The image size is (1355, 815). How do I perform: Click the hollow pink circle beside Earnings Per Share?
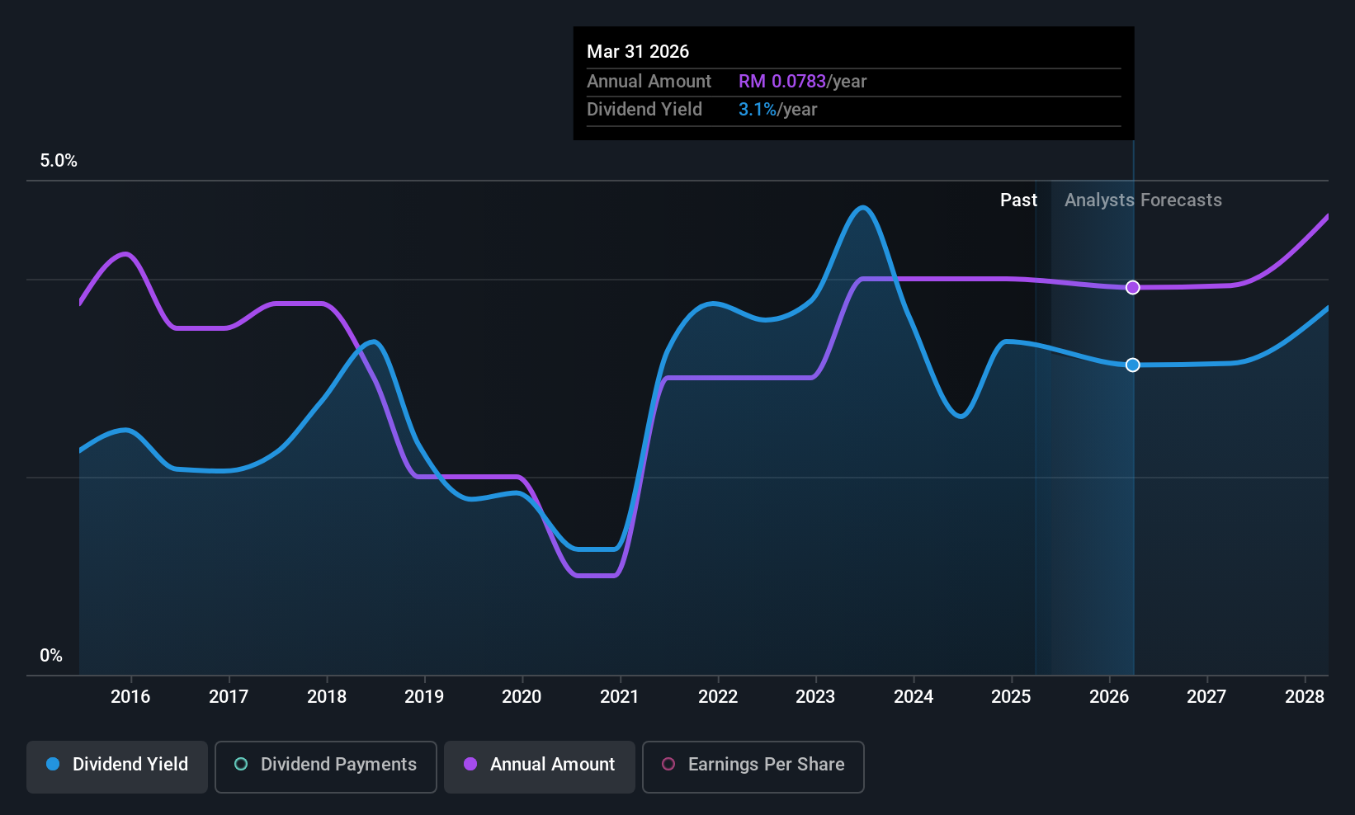pos(668,764)
